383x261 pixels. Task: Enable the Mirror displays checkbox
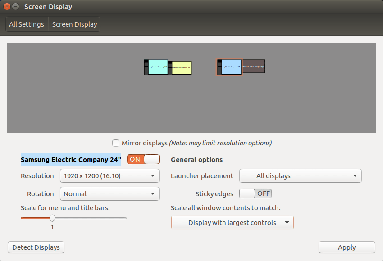tap(116, 143)
